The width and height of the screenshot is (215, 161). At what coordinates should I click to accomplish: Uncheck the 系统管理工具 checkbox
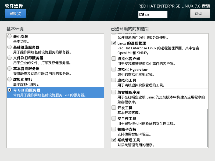(x=114, y=140)
